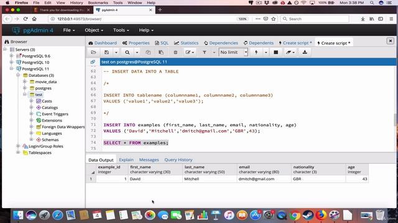
Task: Switch to the Properties tab
Action: [x=136, y=43]
